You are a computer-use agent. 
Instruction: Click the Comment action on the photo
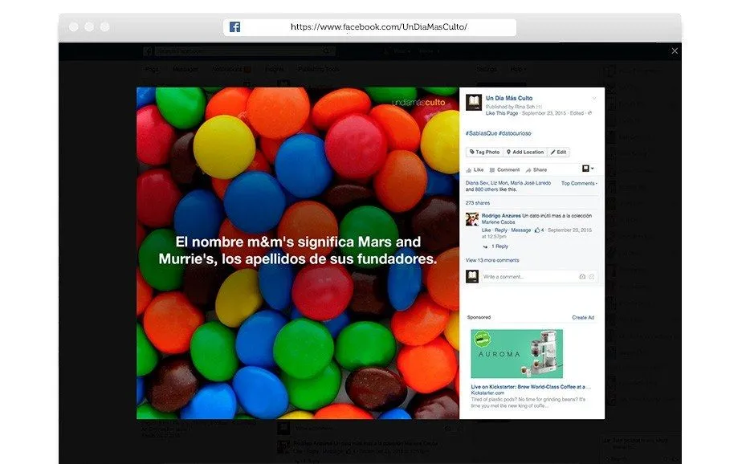pyautogui.click(x=504, y=170)
